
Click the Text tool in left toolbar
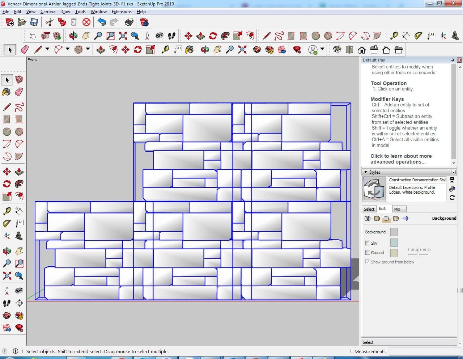click(19, 223)
